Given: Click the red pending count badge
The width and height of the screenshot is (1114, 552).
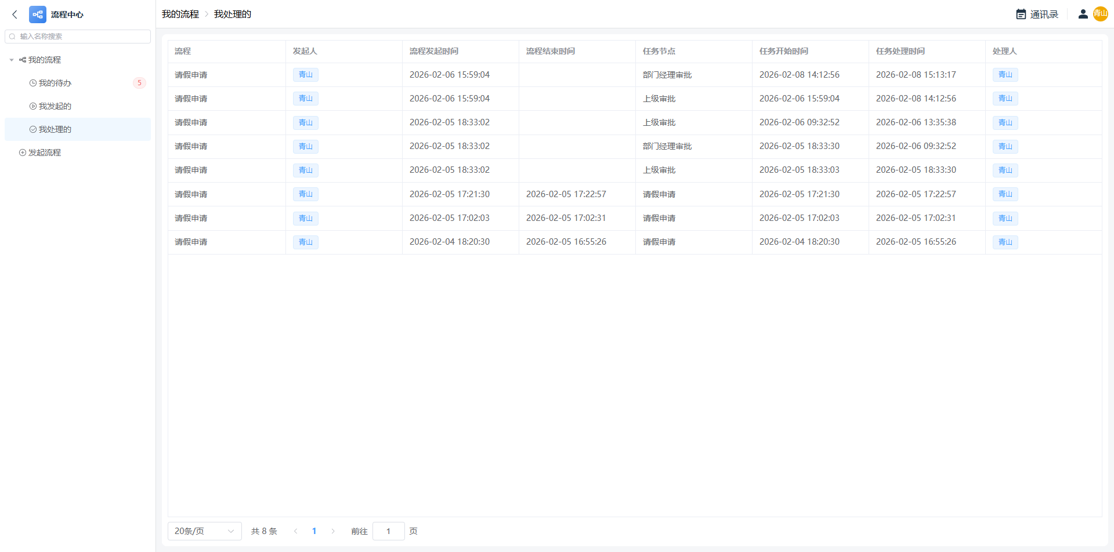Looking at the screenshot, I should click(139, 83).
